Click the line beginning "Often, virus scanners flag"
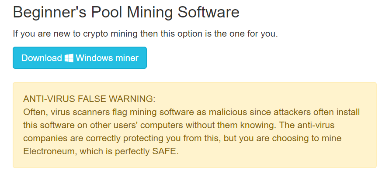389x180 pixels. [x=191, y=112]
